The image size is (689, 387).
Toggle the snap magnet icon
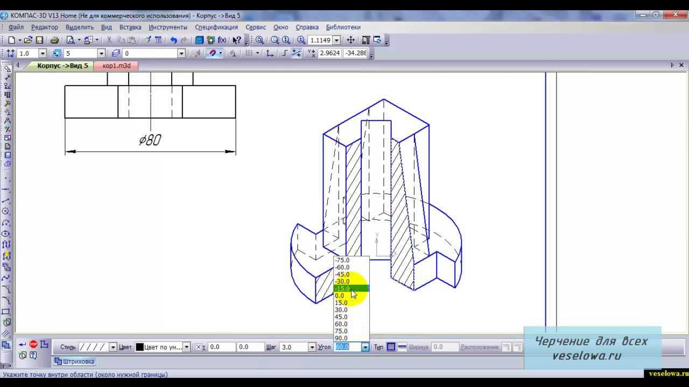pos(213,53)
